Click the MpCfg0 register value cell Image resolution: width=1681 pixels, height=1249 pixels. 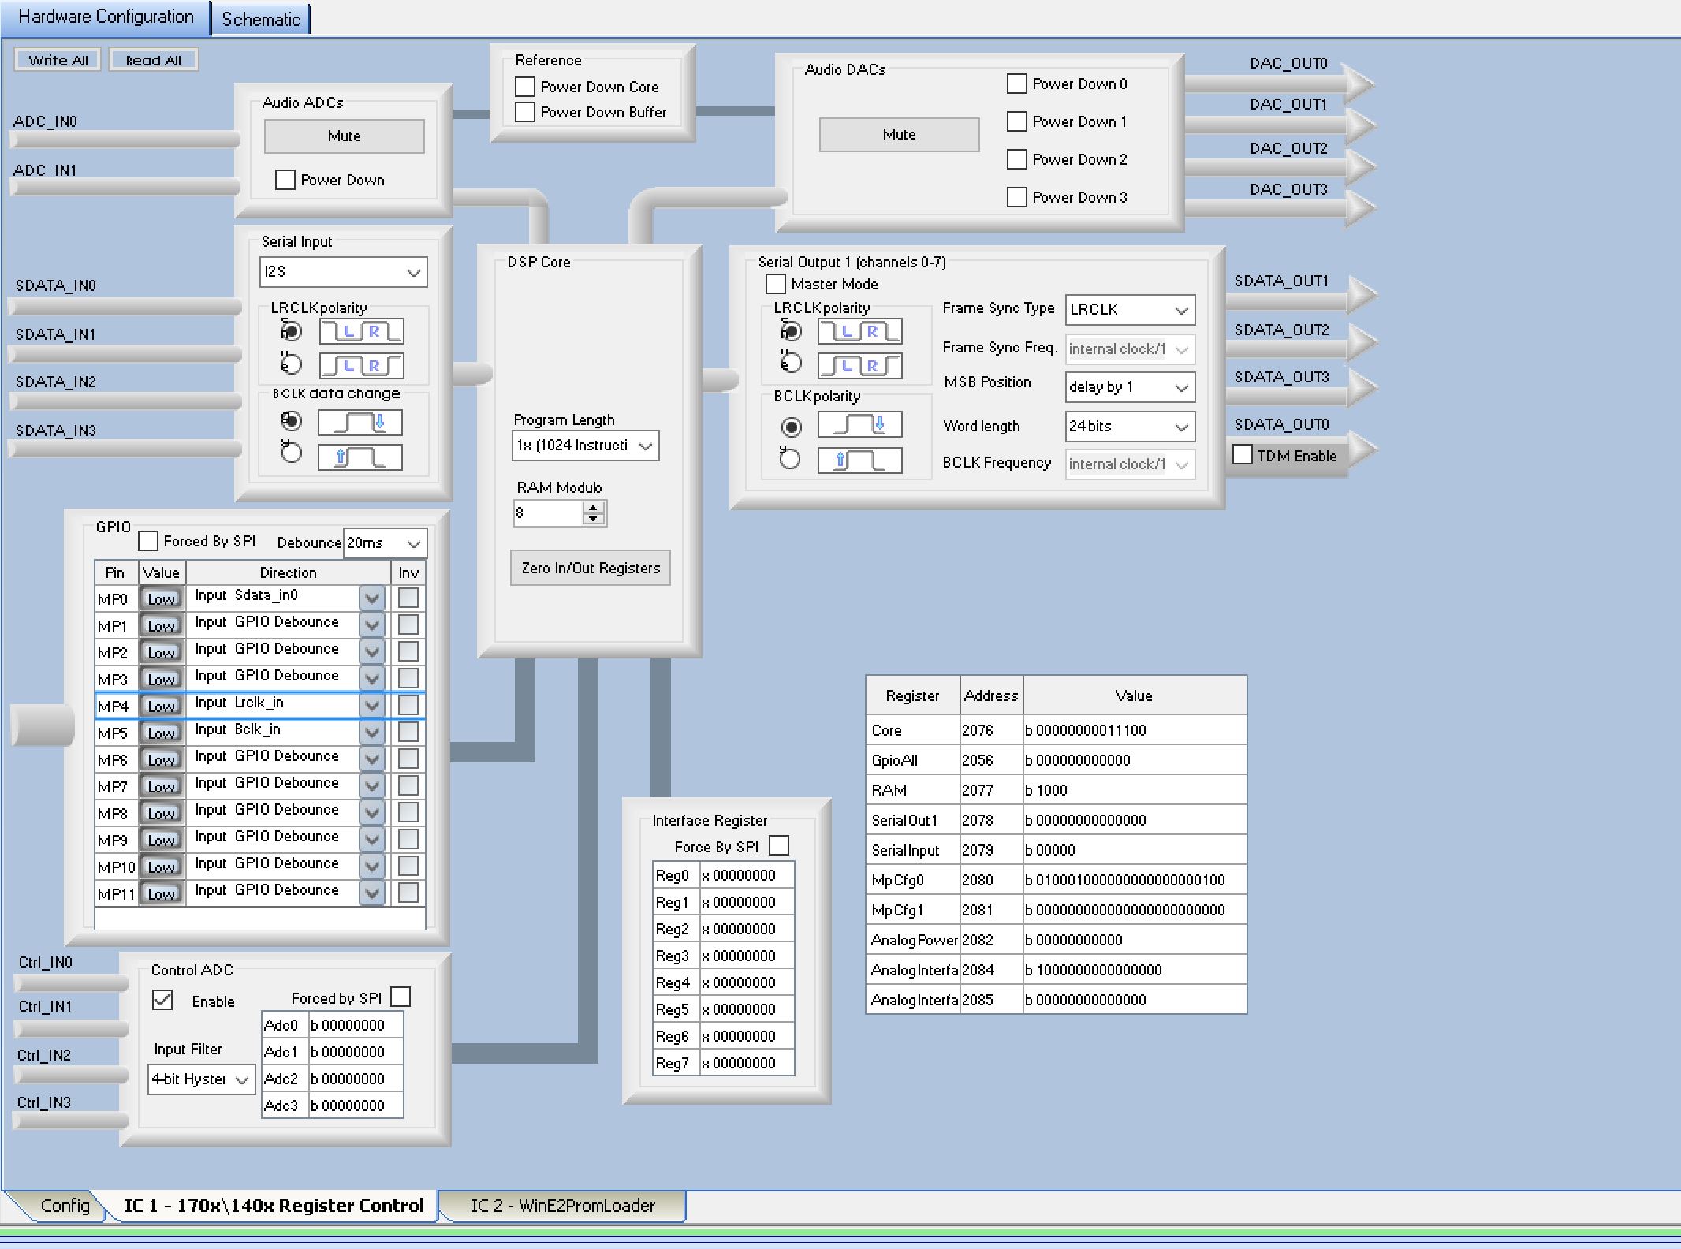click(1135, 880)
